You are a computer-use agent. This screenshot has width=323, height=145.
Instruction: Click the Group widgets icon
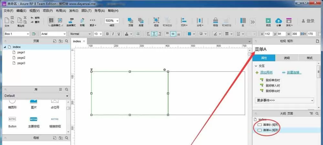click(x=156, y=20)
